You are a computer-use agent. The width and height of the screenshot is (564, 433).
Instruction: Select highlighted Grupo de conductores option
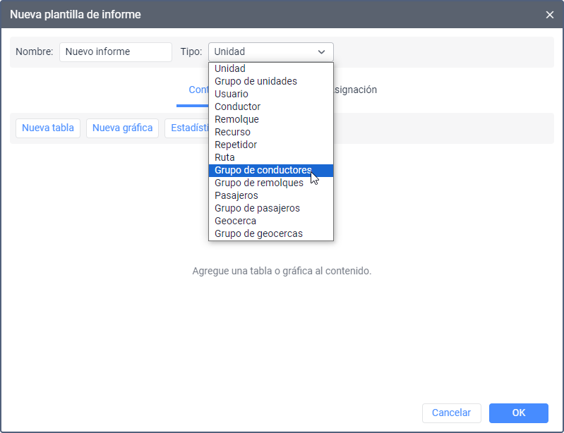[263, 170]
